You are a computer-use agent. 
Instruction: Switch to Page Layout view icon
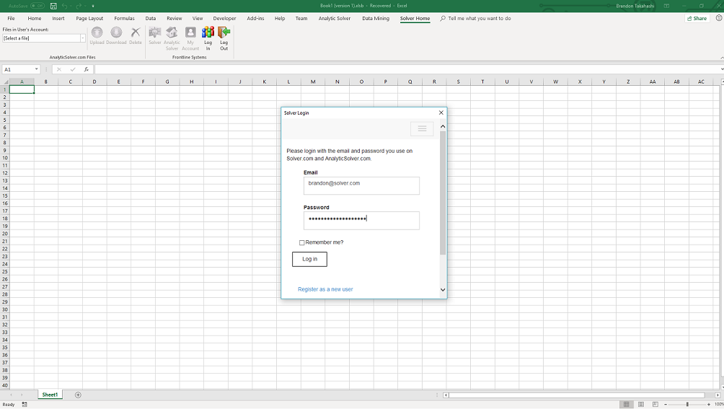[x=641, y=405]
